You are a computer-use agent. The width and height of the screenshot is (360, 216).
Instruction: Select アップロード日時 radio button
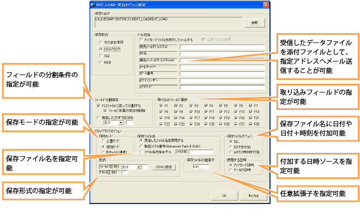pos(231,165)
